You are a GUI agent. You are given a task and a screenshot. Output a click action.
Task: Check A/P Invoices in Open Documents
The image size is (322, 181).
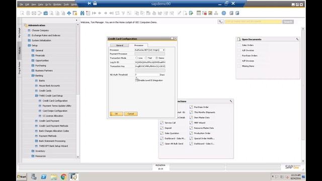(x=239, y=61)
